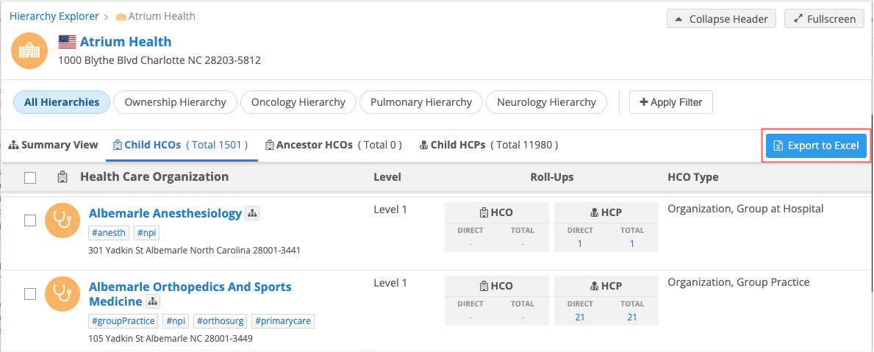Click the #primarycare tag
Viewport: 874px width, 352px height.
tap(283, 321)
